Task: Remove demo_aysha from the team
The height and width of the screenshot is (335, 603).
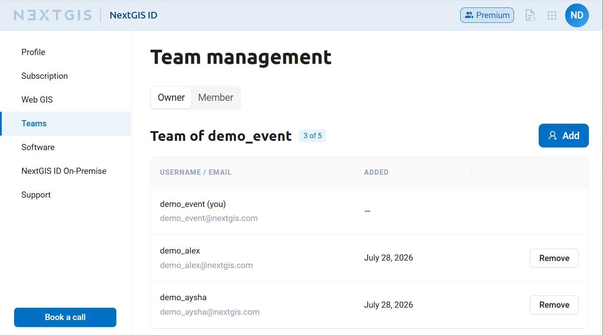Action: (x=554, y=305)
